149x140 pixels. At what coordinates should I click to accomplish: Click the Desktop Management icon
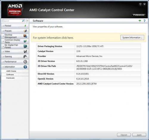[25, 36]
